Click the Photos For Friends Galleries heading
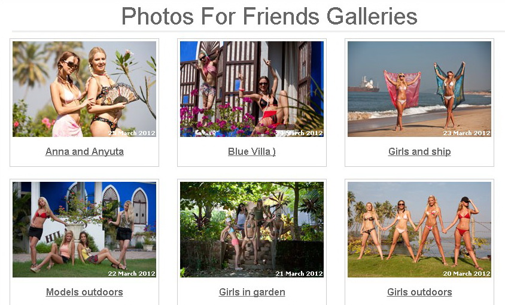Screen dimensions: 505x305 pos(269,16)
